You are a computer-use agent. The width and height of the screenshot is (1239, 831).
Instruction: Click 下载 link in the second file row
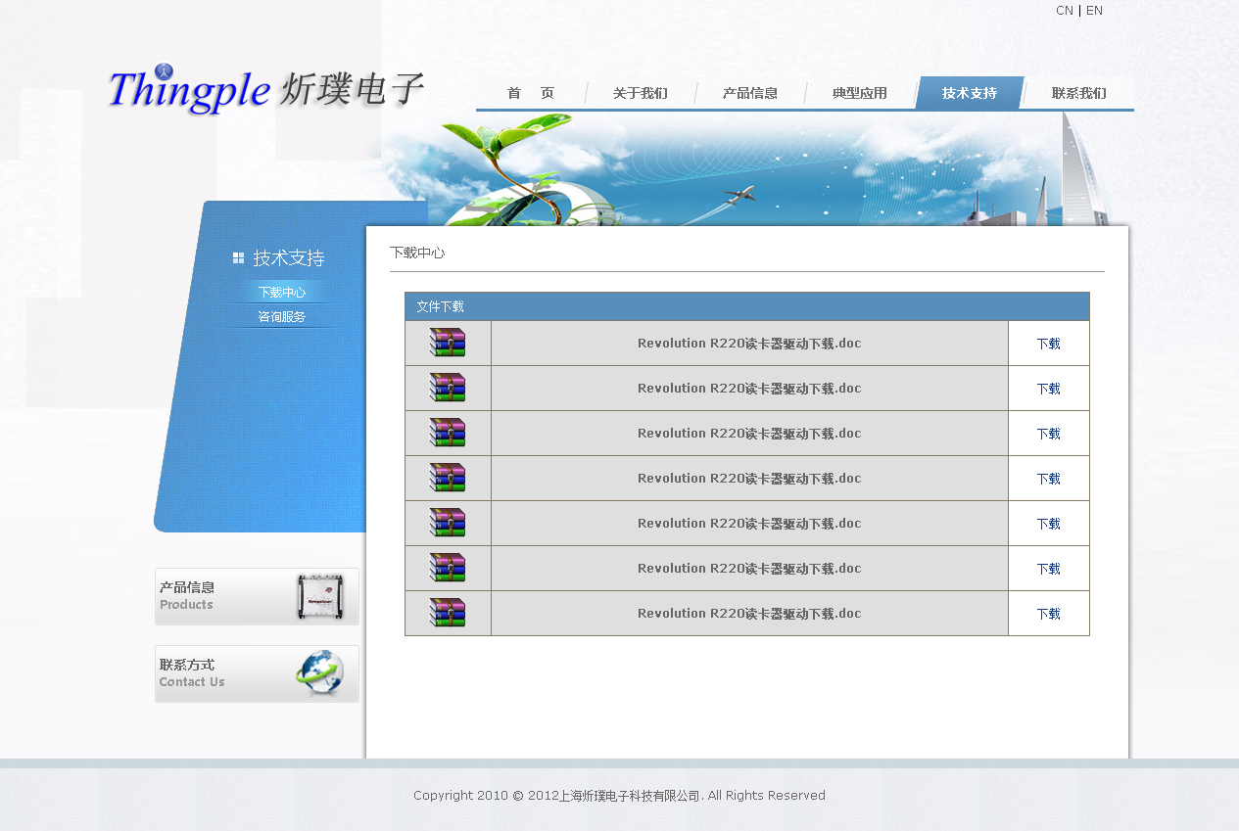1048,389
